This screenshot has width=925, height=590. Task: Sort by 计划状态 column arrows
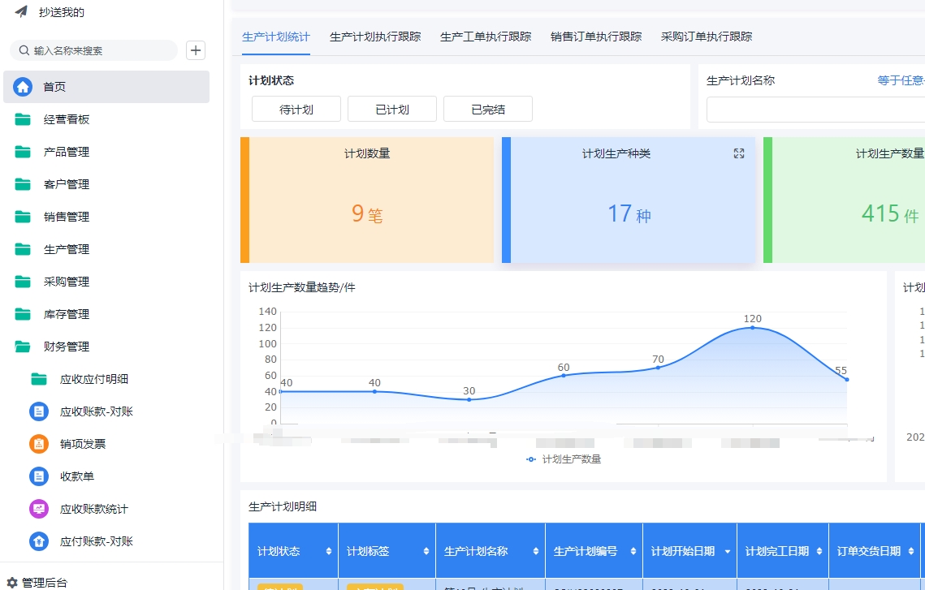click(x=329, y=551)
